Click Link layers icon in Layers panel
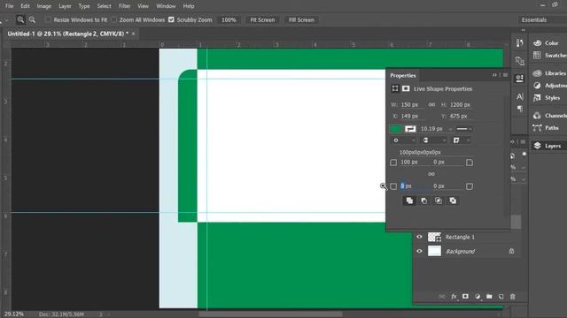The height and width of the screenshot is (318, 567). point(442,297)
